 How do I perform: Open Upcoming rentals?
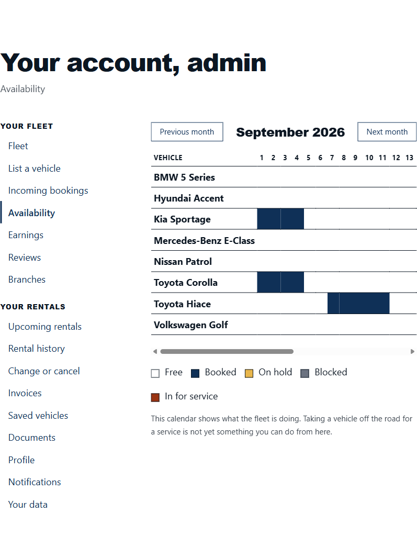pos(45,327)
